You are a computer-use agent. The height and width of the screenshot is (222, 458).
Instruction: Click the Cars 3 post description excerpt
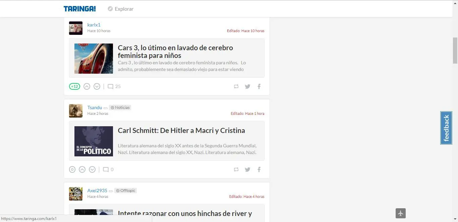point(182,66)
